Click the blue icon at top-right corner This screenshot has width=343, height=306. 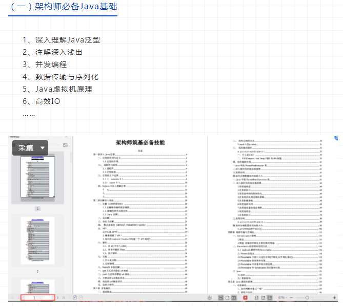point(336,138)
